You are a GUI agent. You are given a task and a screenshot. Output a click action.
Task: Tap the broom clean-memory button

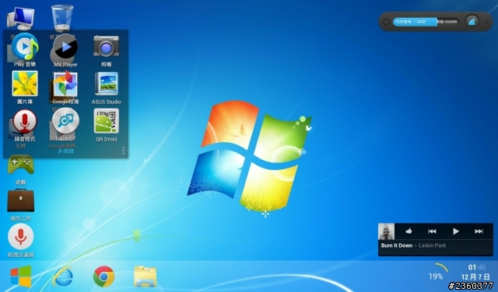coord(472,22)
